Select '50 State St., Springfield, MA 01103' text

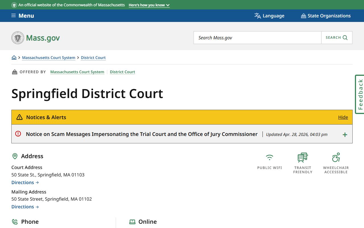tap(48, 175)
